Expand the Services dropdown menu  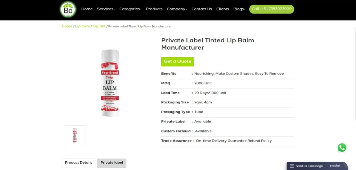coord(106,9)
